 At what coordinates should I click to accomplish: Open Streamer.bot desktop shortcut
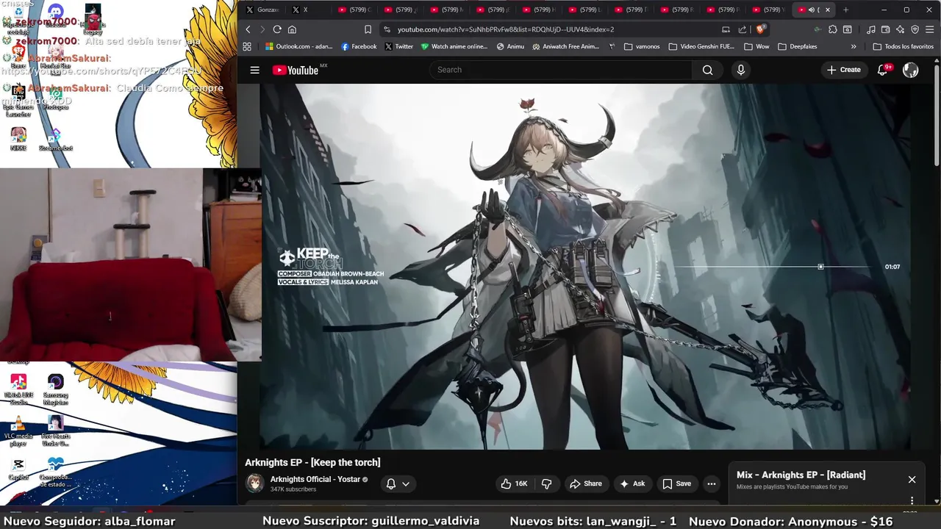point(55,140)
